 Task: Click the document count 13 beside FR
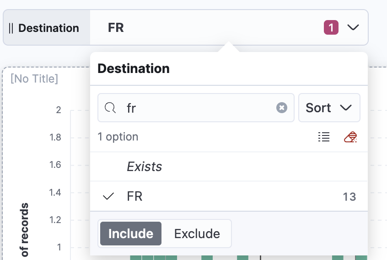coord(349,197)
